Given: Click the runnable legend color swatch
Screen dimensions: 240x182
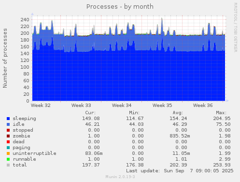Looking at the screenshot, I should pyautogui.click(x=8, y=159).
